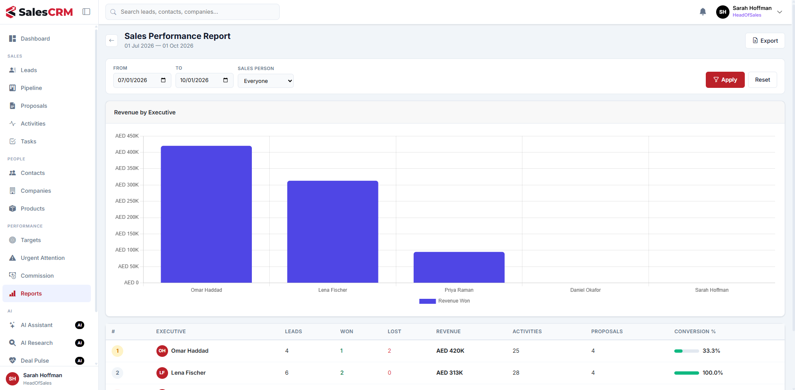Click Lena Fischer's conversion progress bar
The width and height of the screenshot is (795, 390).
coord(686,373)
